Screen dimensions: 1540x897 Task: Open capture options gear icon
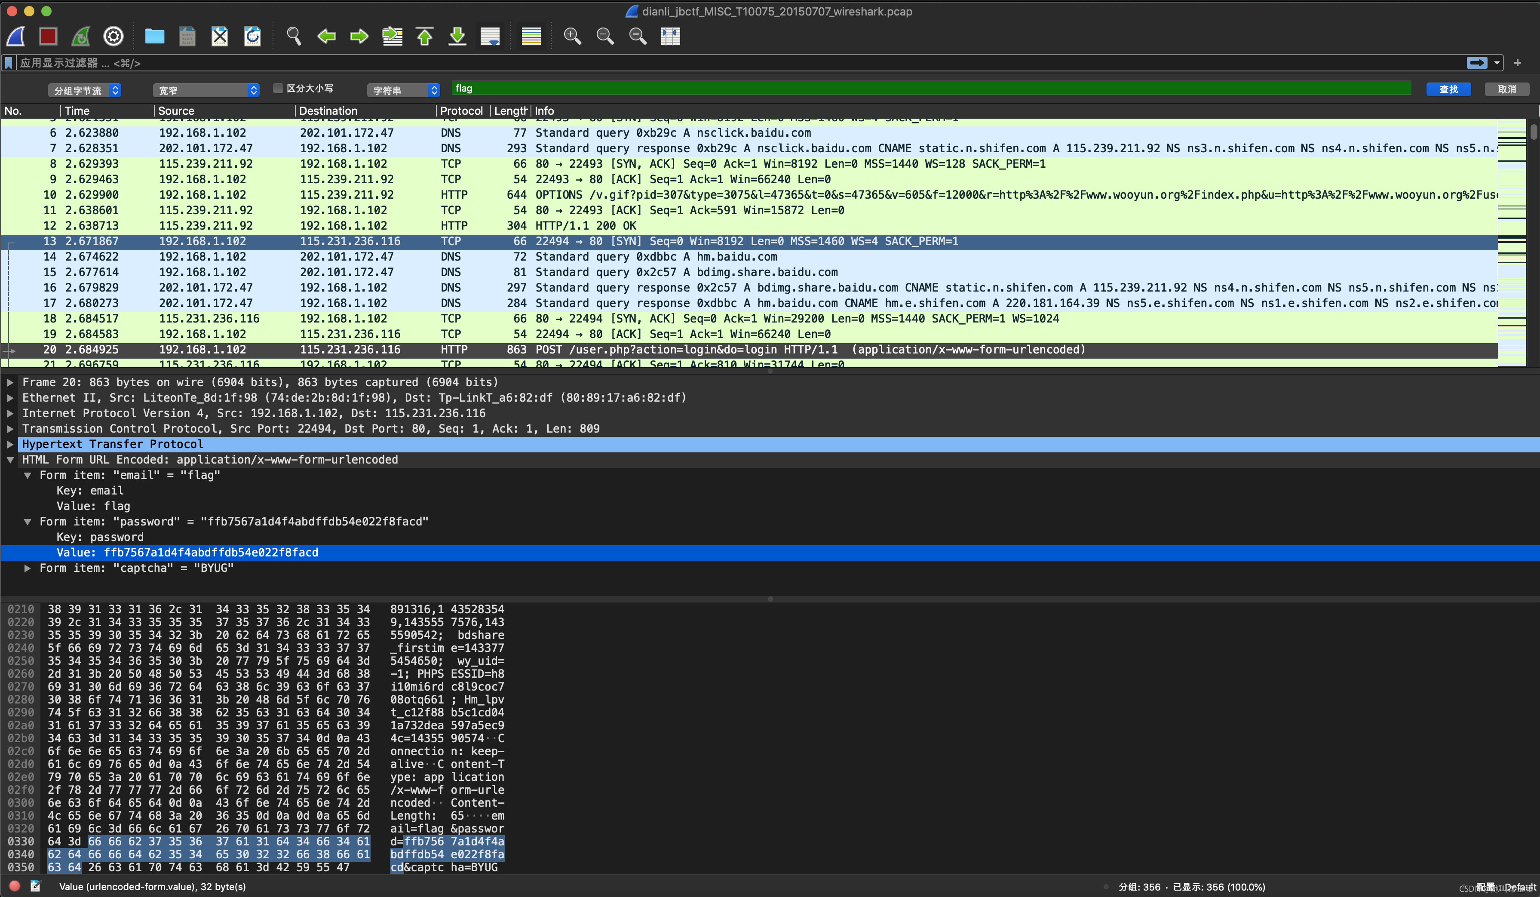coord(113,37)
